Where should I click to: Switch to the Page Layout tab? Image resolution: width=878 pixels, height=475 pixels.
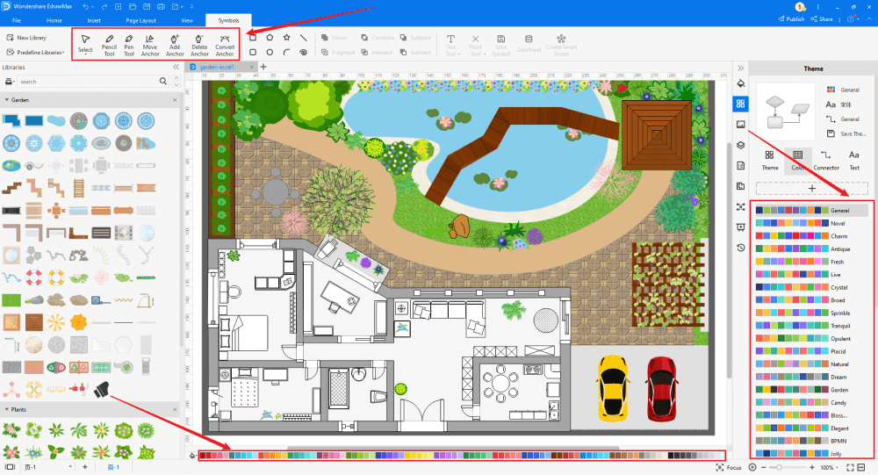click(x=141, y=20)
